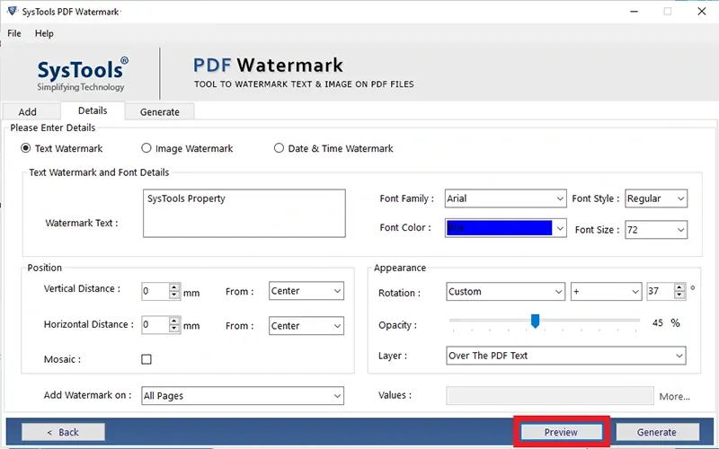Decrease Horizontal Distance with down arrow
The height and width of the screenshot is (449, 719).
point(173,329)
